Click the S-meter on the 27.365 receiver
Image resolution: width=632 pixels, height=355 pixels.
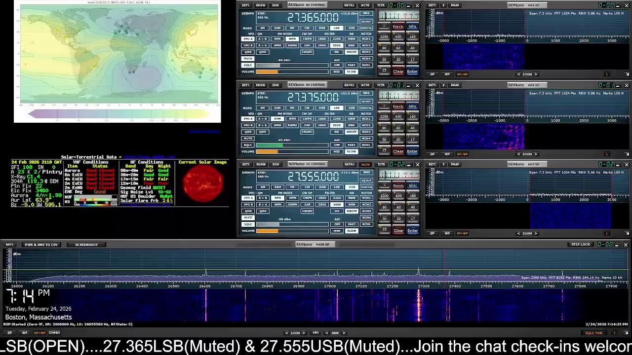[x=398, y=15]
